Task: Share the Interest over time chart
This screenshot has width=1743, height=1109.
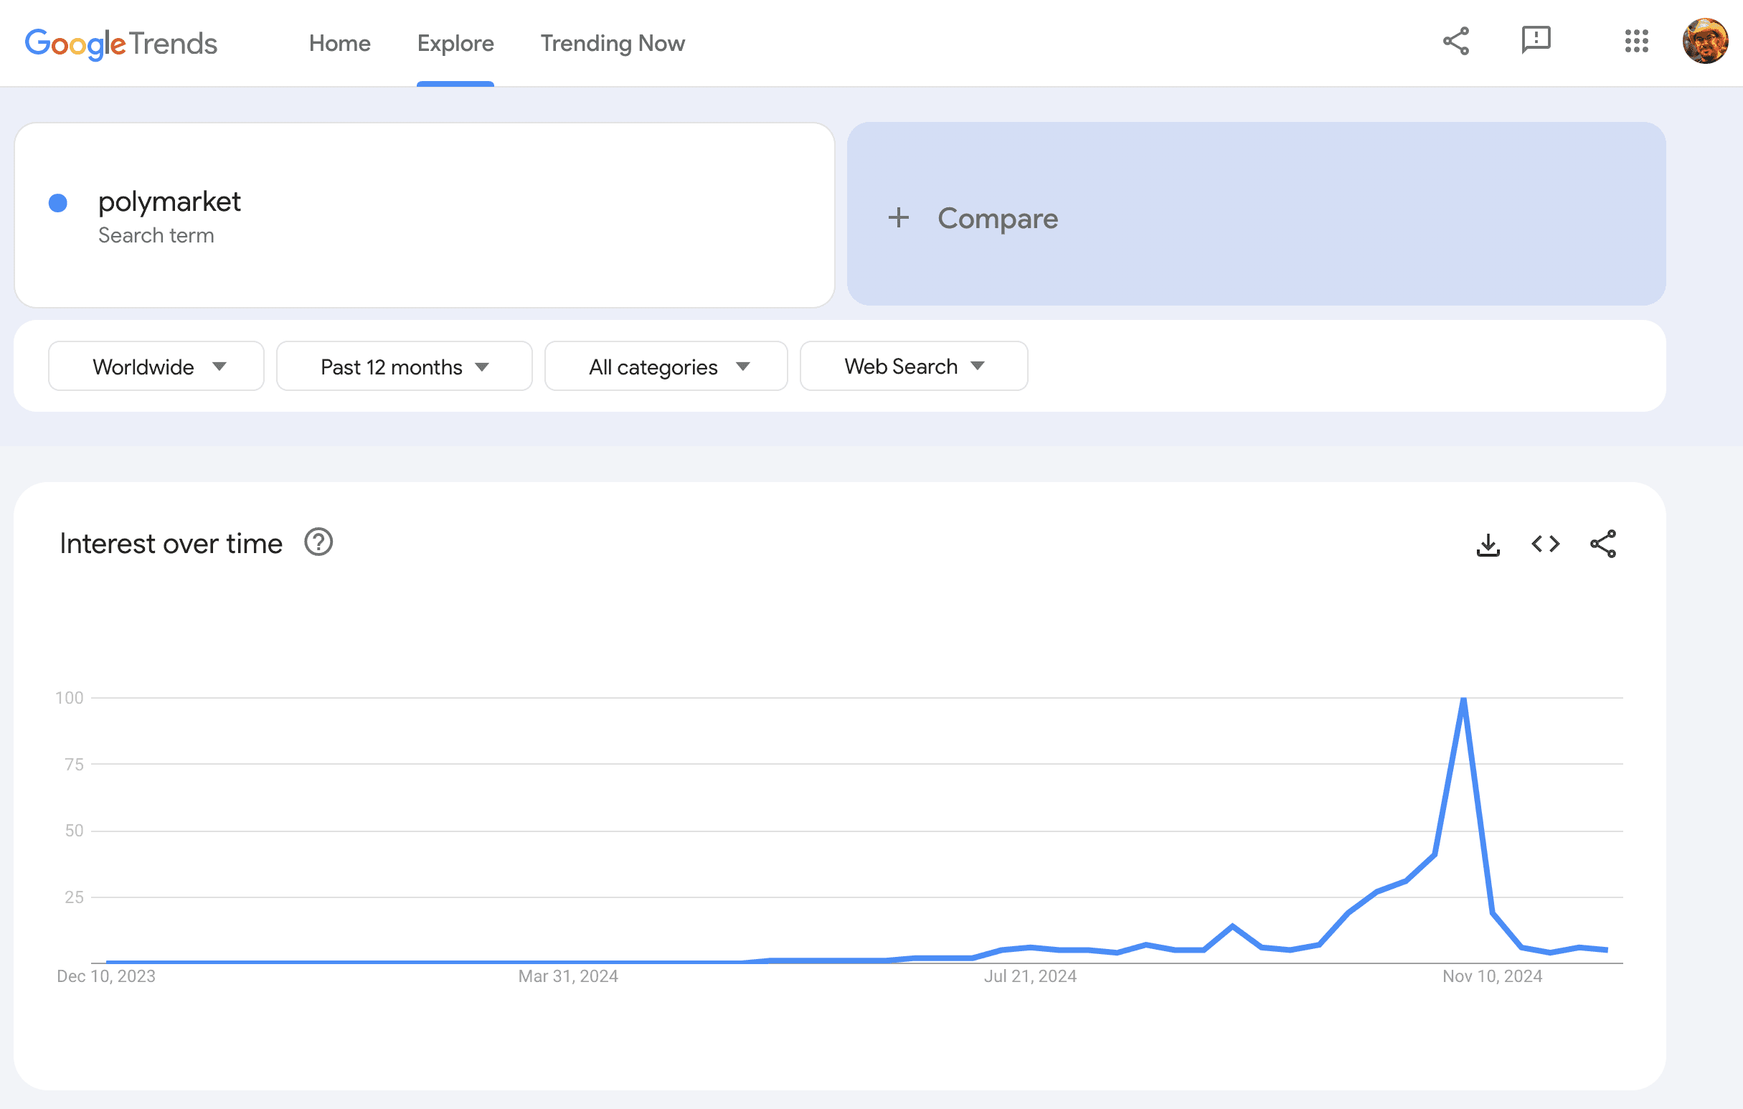Action: [x=1602, y=544]
